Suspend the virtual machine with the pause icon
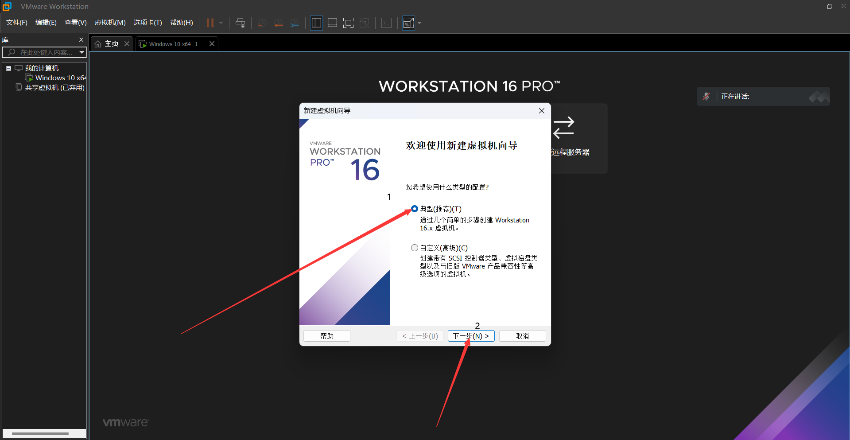 click(210, 23)
